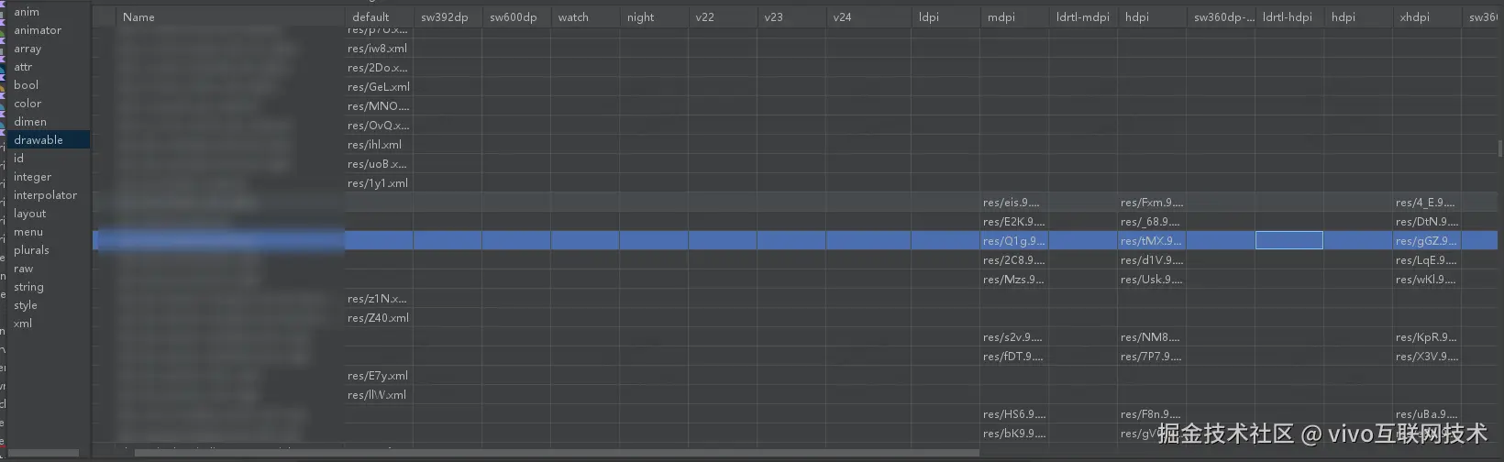
Task: Click the sw600dp column header
Action: [x=516, y=16]
